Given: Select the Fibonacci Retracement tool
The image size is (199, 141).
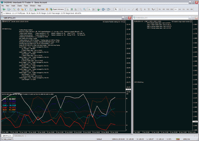Looking at the screenshot, I should 141,9.
